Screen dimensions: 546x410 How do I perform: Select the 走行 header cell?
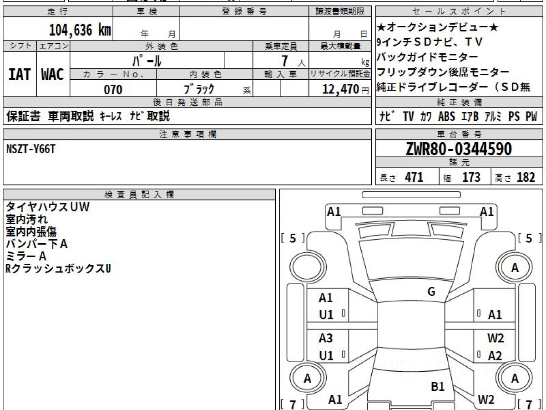[57, 12]
